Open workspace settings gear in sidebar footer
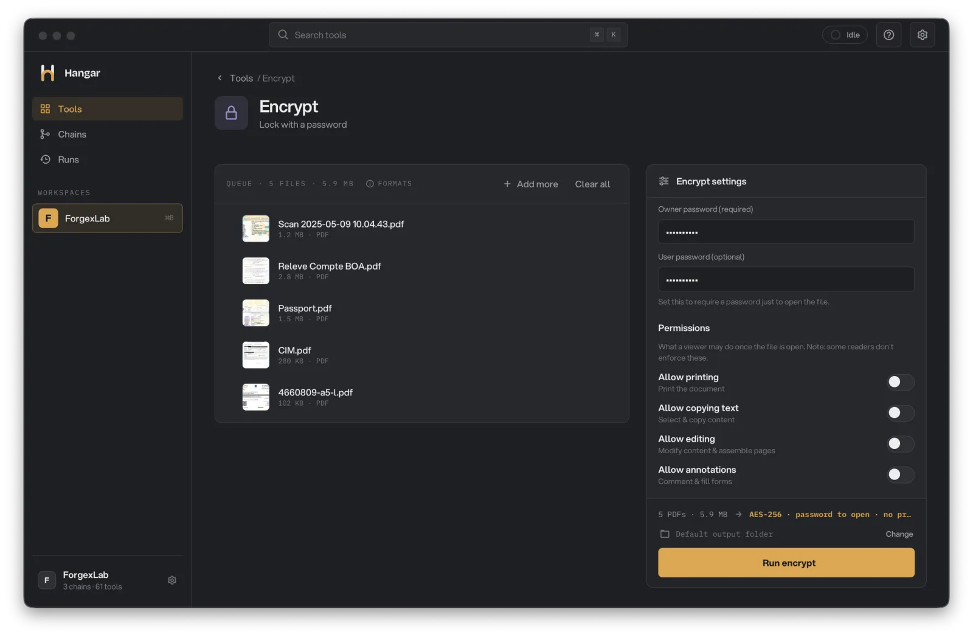 pyautogui.click(x=172, y=580)
